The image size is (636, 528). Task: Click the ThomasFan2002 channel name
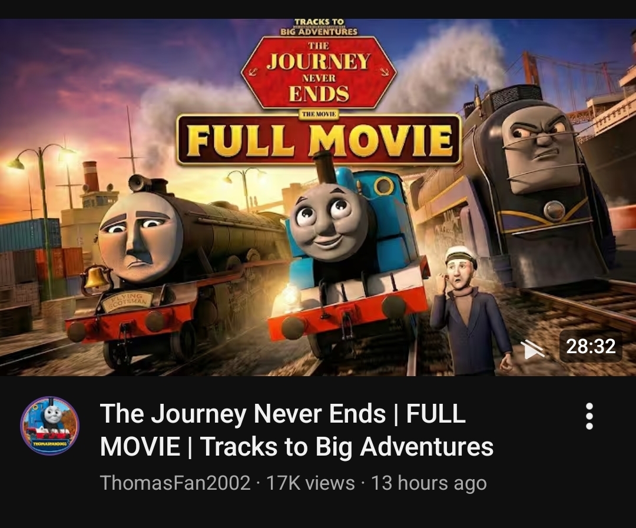(x=175, y=483)
